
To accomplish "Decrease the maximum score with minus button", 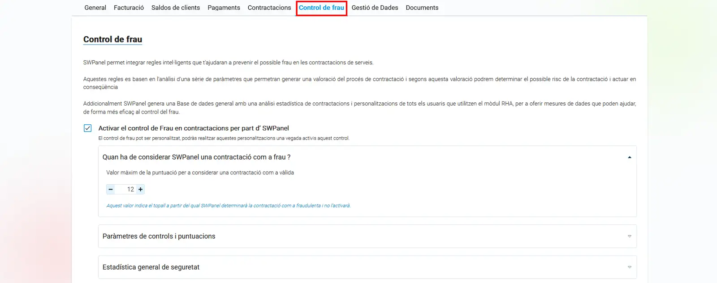I will click(111, 190).
